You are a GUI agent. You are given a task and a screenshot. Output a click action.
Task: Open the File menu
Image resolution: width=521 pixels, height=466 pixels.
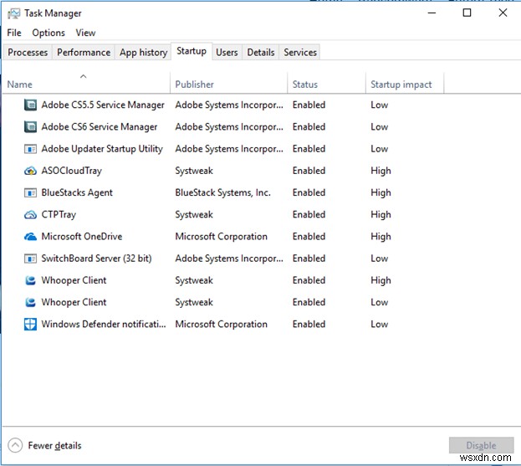click(14, 33)
